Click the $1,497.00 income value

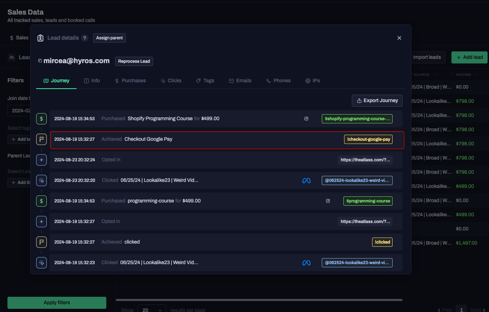(x=466, y=243)
